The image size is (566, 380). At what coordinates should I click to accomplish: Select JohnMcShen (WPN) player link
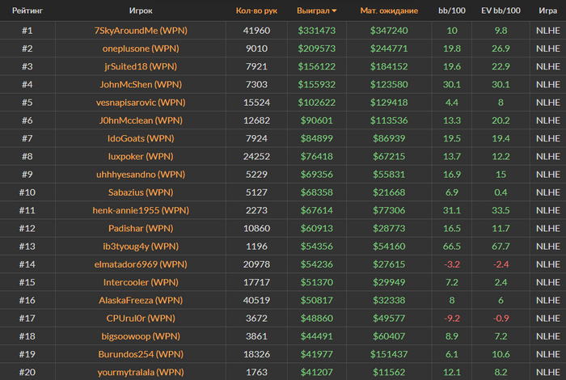[x=141, y=84]
